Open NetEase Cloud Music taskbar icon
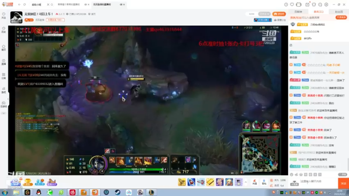This screenshot has height=196, width=349. pyautogui.click(x=72, y=193)
